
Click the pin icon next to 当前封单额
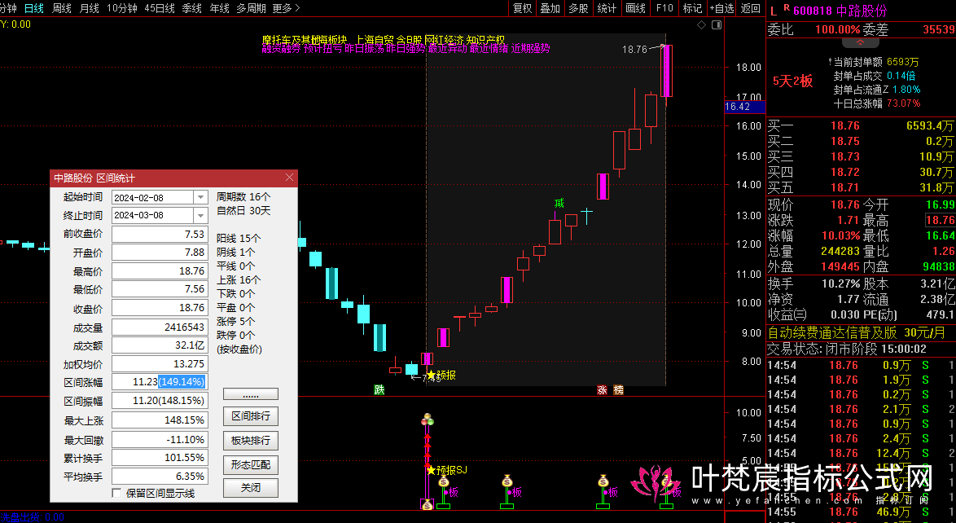pos(830,62)
